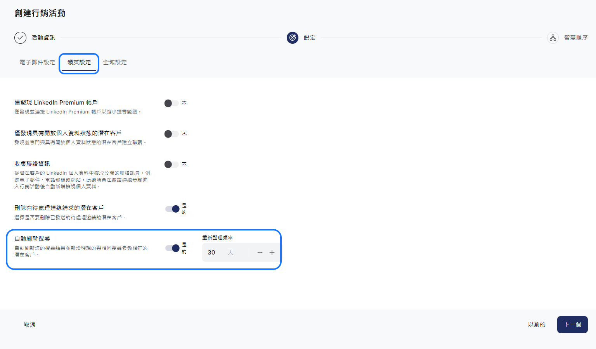
Task: Click 以前的 to go back
Action: (537, 325)
